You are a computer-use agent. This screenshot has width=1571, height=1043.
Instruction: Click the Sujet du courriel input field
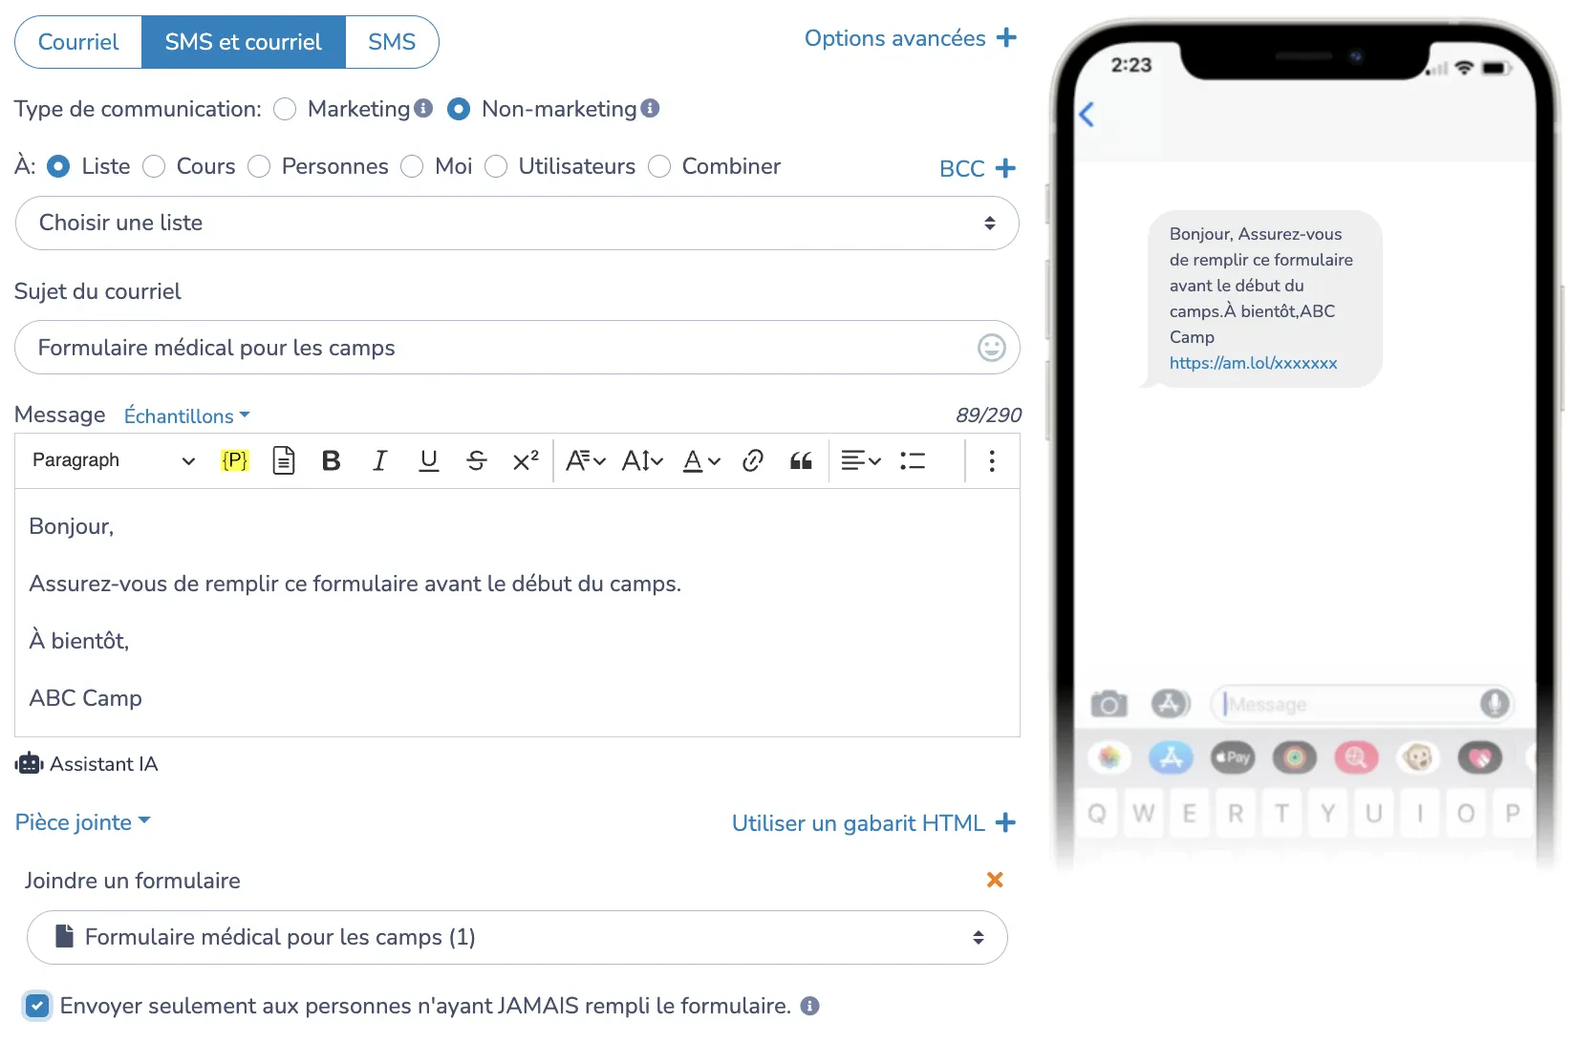click(517, 348)
